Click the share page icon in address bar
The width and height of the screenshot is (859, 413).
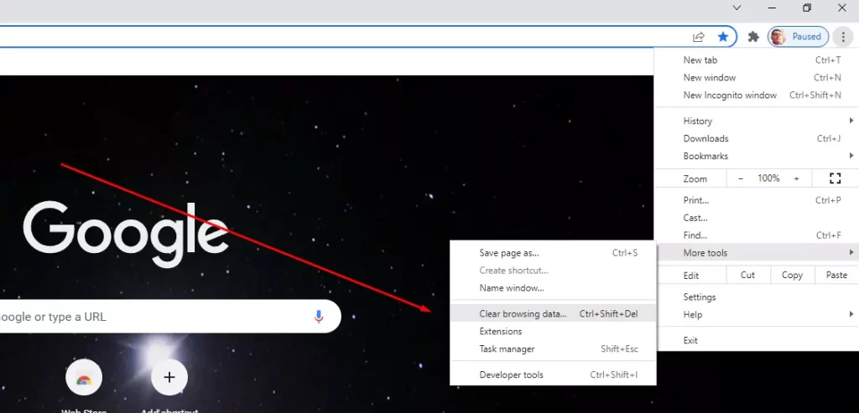tap(699, 37)
